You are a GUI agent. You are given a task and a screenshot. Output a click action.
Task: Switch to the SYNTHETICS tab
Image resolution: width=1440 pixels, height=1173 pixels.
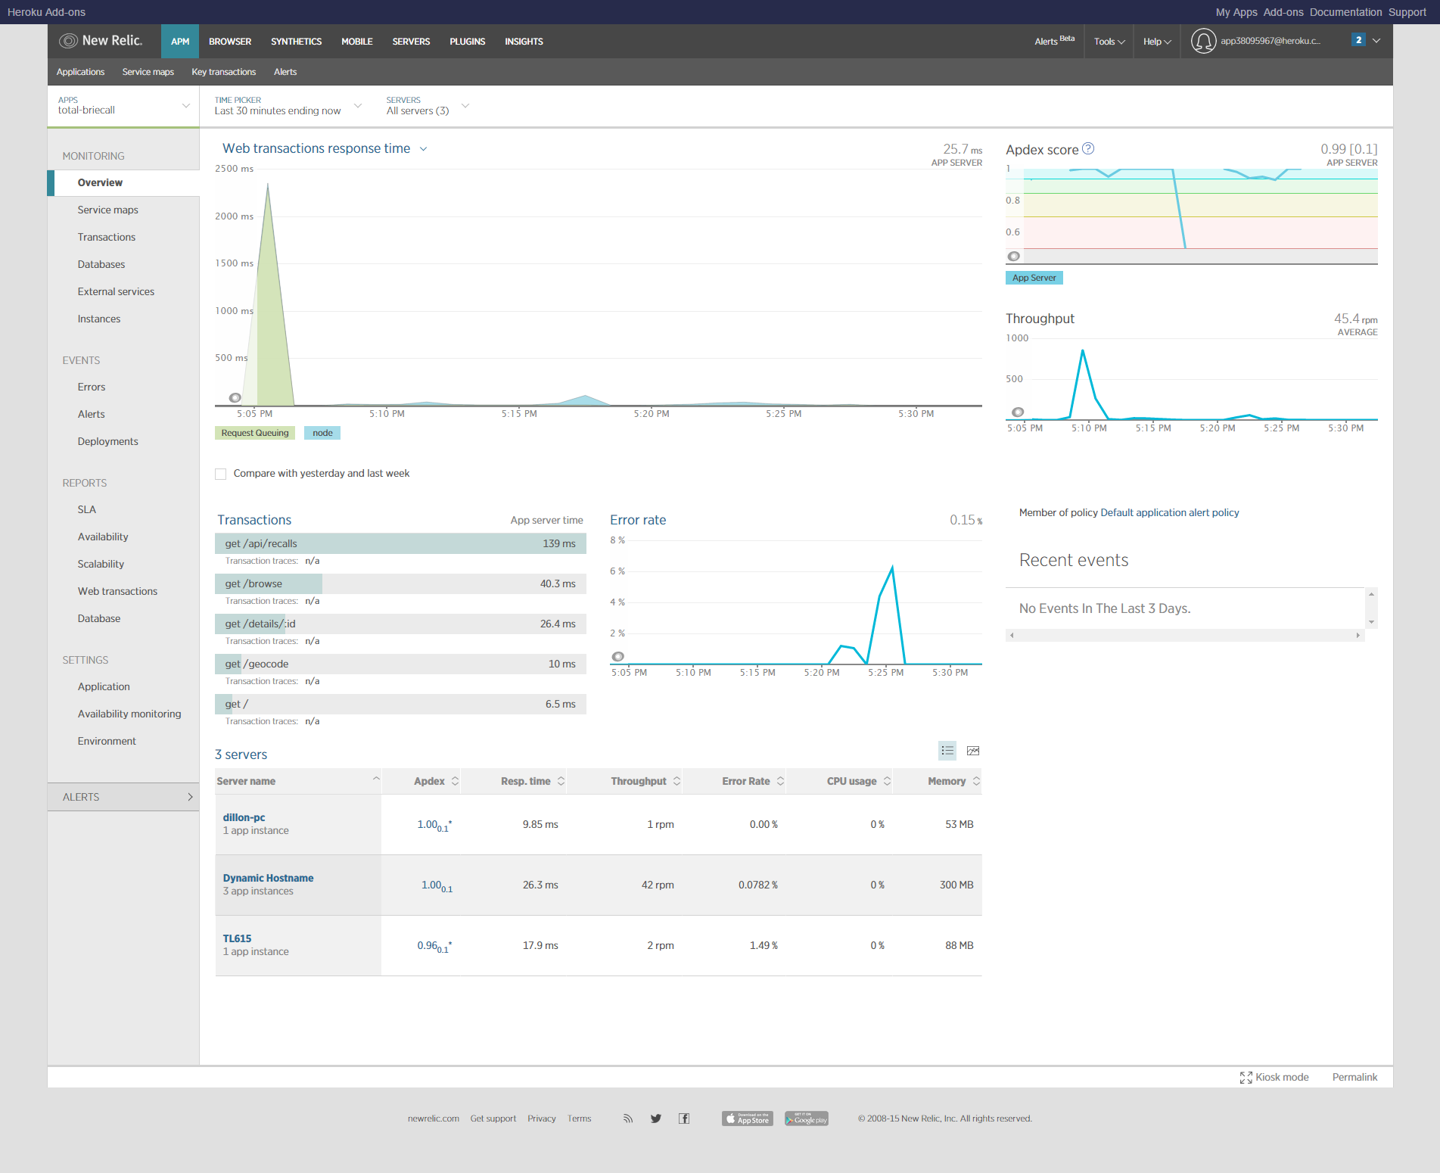(x=297, y=42)
